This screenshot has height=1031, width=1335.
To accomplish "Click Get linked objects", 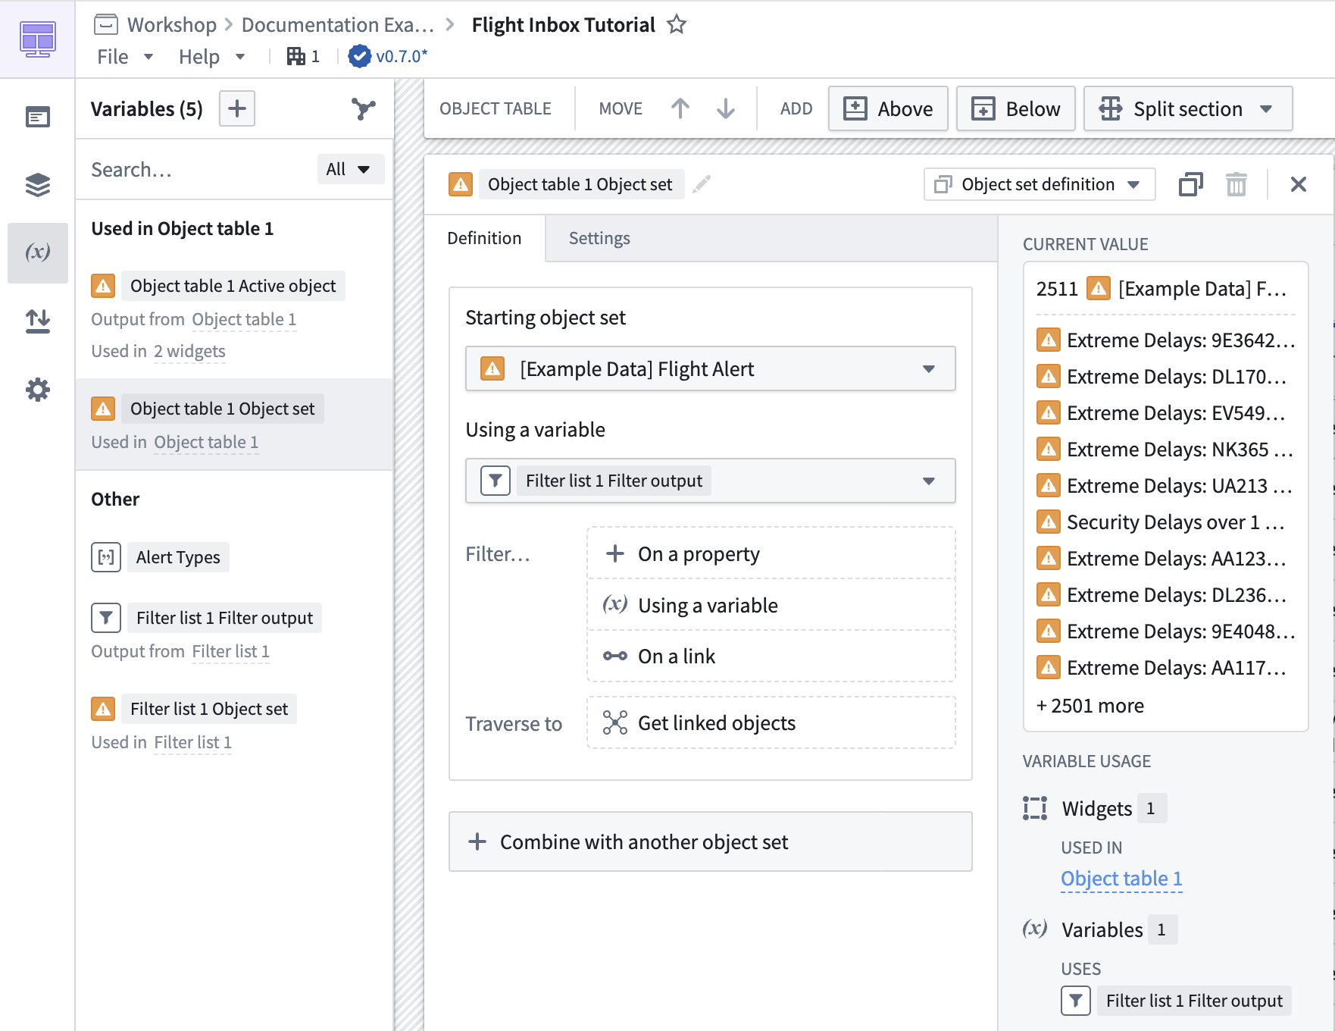I will [x=771, y=722].
